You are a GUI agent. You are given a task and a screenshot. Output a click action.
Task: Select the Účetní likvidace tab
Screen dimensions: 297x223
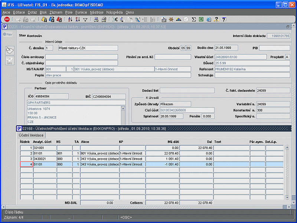(31, 135)
